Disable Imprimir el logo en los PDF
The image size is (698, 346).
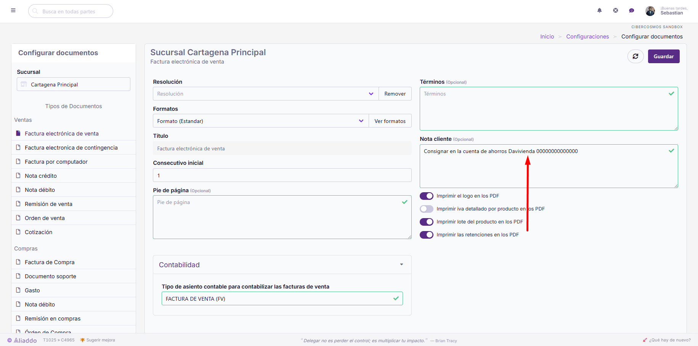pyautogui.click(x=427, y=196)
